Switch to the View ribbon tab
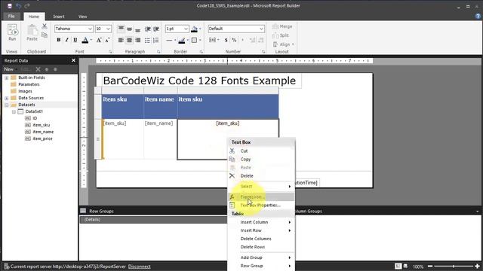Screen dimensions: 483x271 click(82, 17)
